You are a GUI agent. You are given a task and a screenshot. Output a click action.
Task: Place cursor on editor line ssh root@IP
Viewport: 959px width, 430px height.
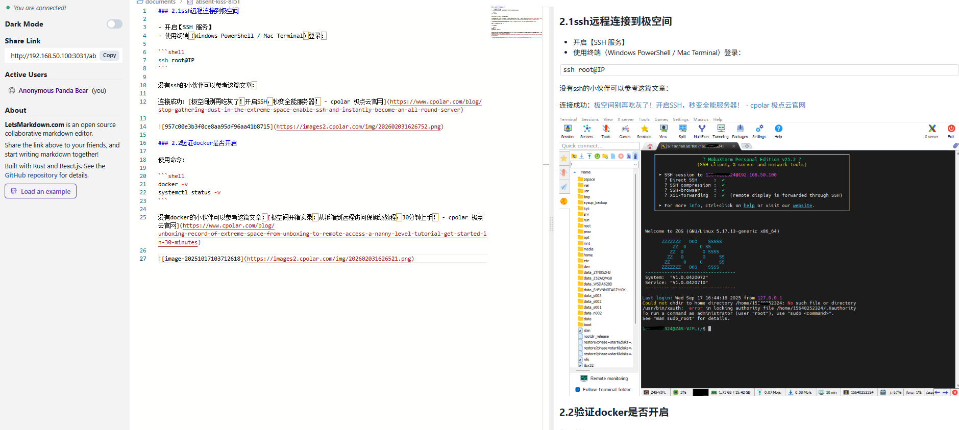click(176, 60)
